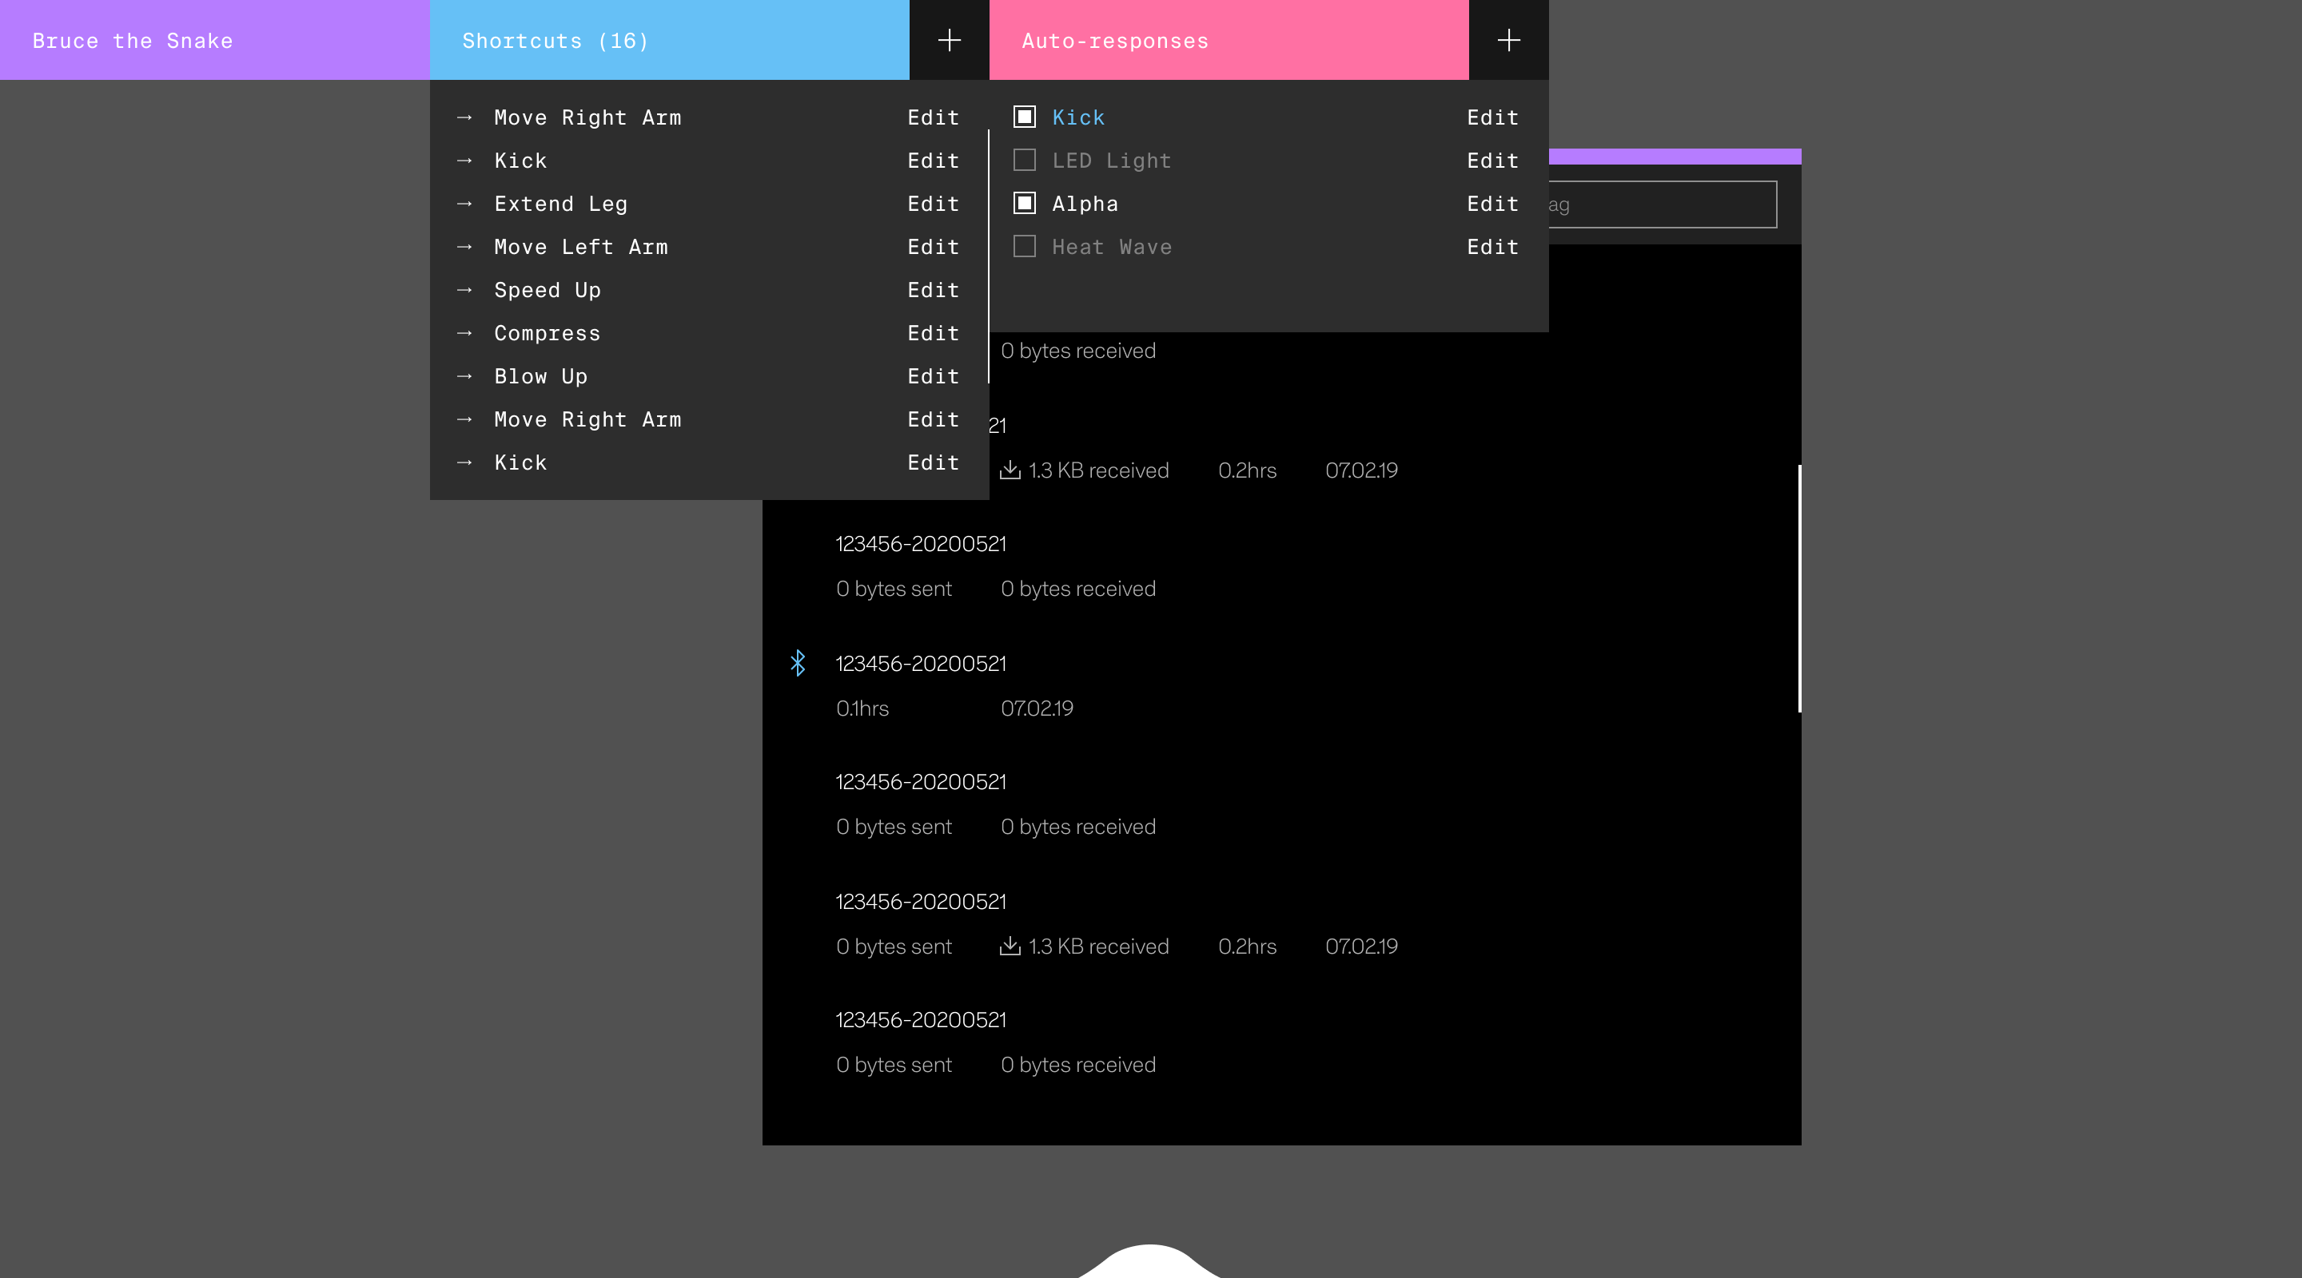2302x1278 pixels.
Task: Click the blue Bluetooth icon beside session entry
Action: coord(798,663)
